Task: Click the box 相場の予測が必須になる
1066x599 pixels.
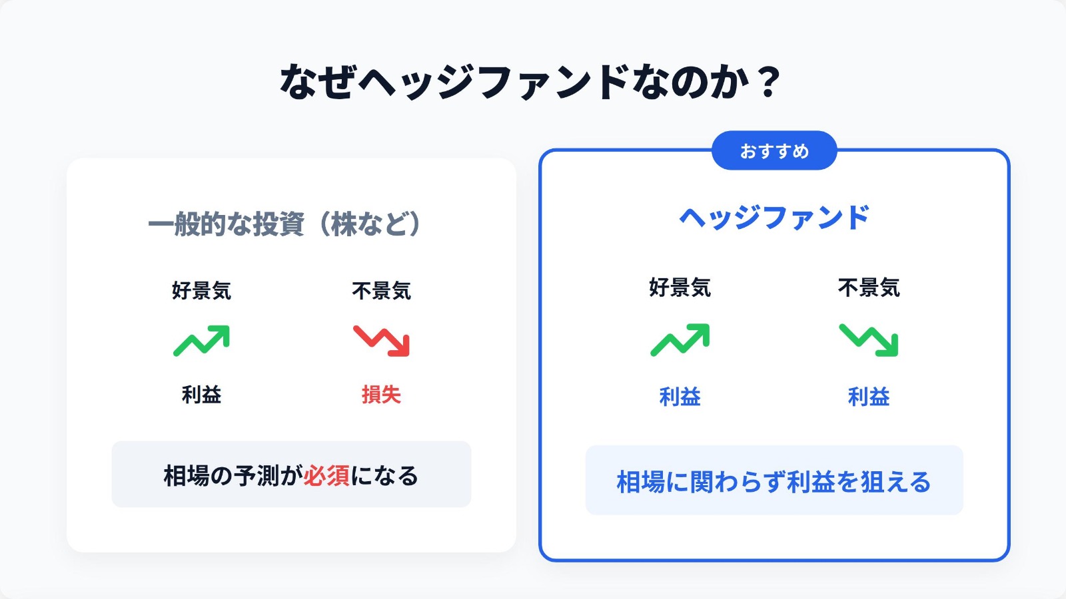Action: tap(291, 475)
